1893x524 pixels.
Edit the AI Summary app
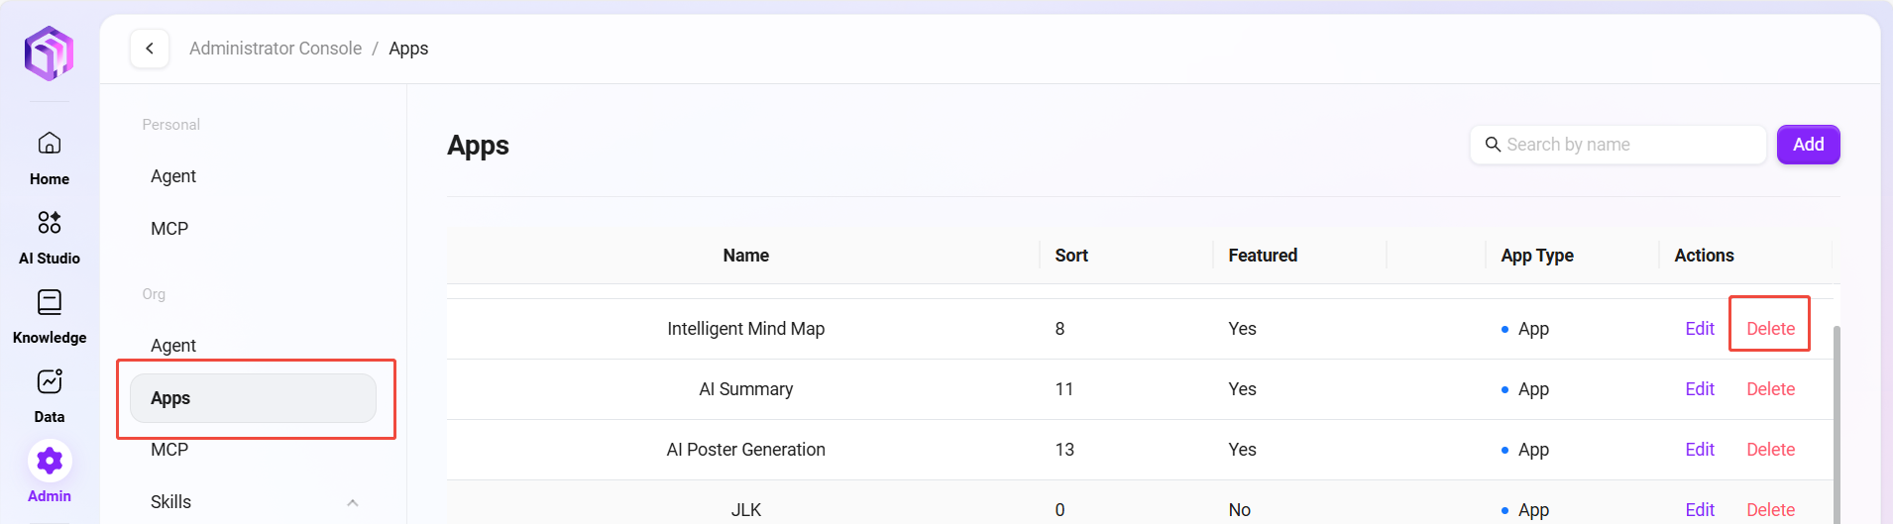click(1700, 389)
